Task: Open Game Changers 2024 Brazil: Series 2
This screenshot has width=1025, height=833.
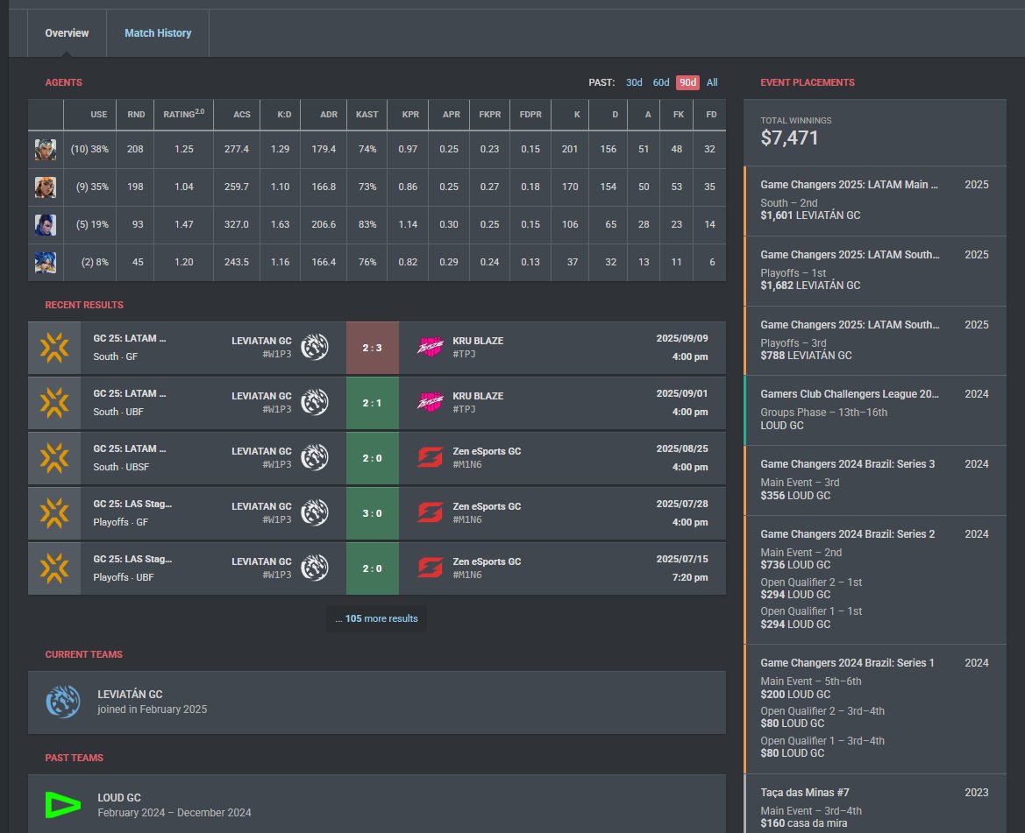Action: 875,579
